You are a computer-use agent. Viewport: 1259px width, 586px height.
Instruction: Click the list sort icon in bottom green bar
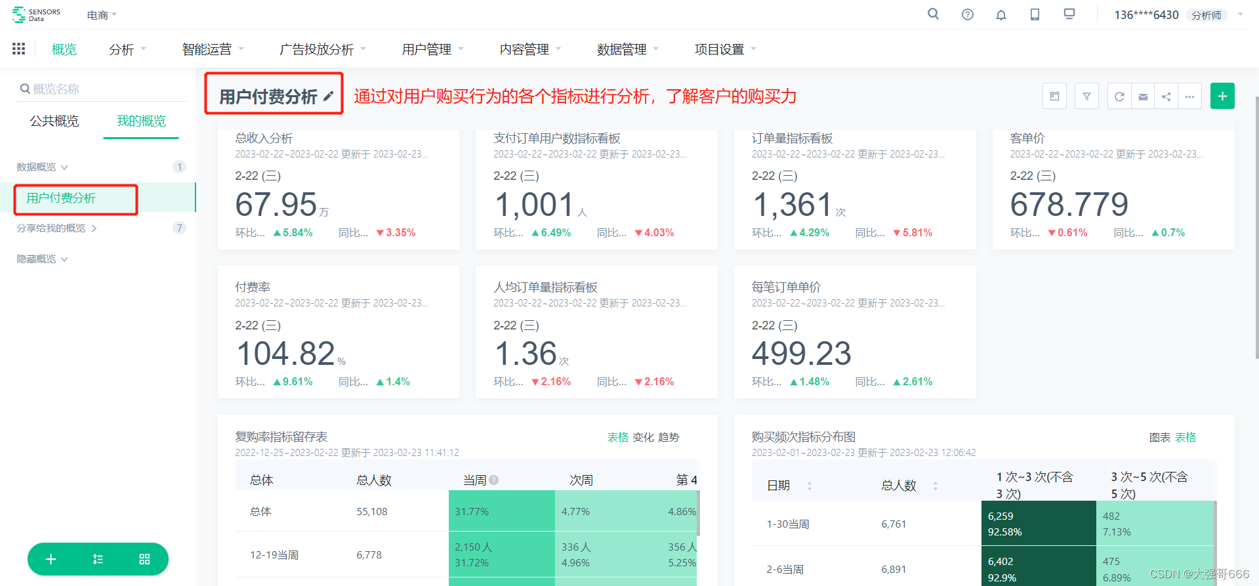(x=98, y=559)
